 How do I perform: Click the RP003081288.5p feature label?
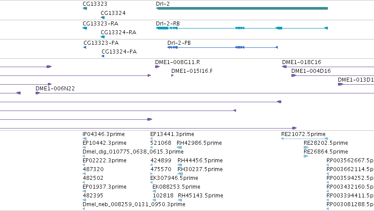click(350, 204)
